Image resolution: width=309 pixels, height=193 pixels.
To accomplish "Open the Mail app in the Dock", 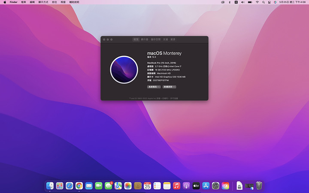I will [89, 186].
